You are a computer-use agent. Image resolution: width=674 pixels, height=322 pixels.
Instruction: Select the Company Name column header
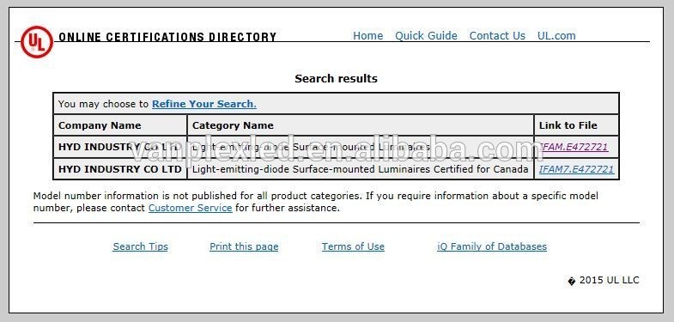click(120, 125)
